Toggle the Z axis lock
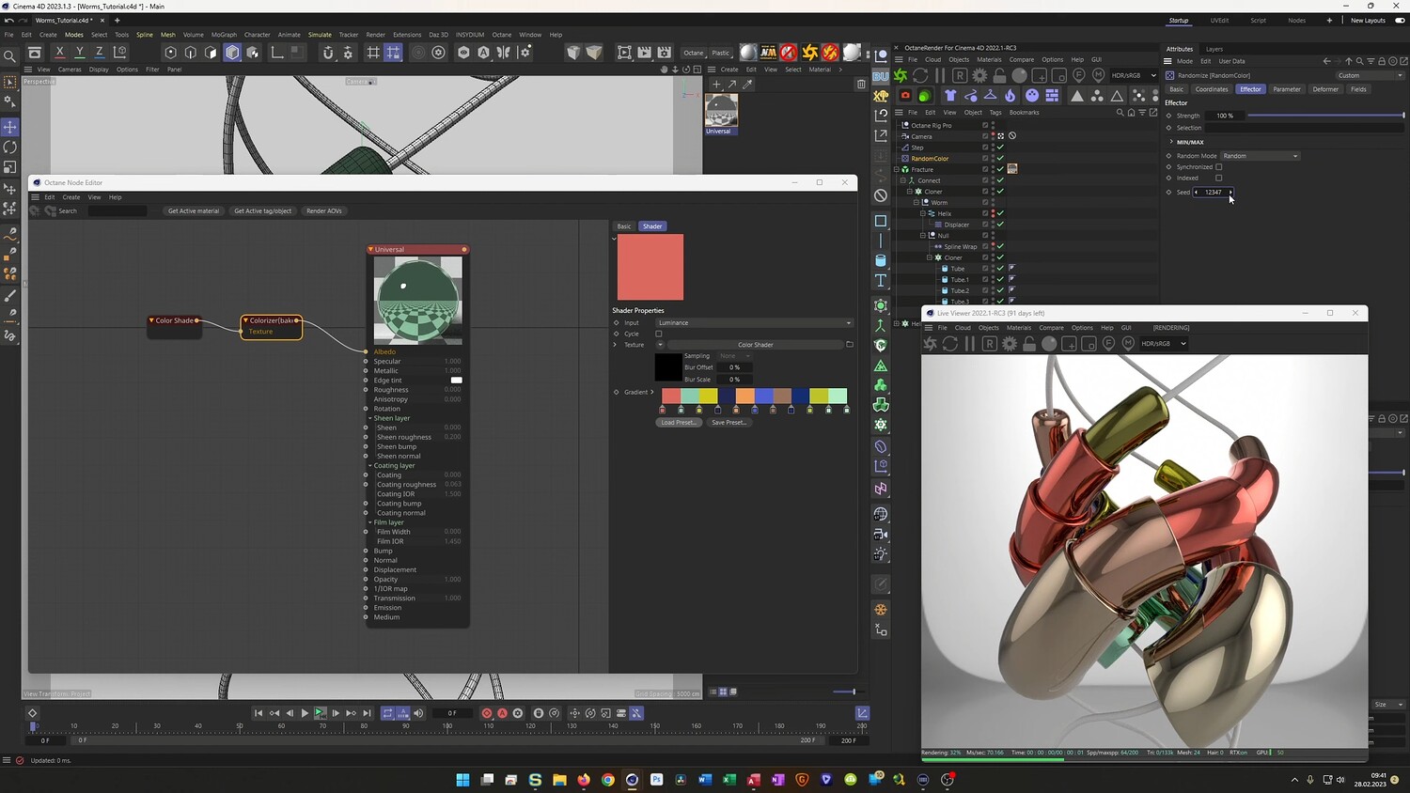Viewport: 1410px width, 793px height. coord(100,53)
